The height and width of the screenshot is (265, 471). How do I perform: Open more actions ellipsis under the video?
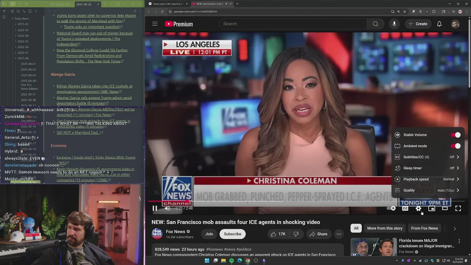(339, 234)
